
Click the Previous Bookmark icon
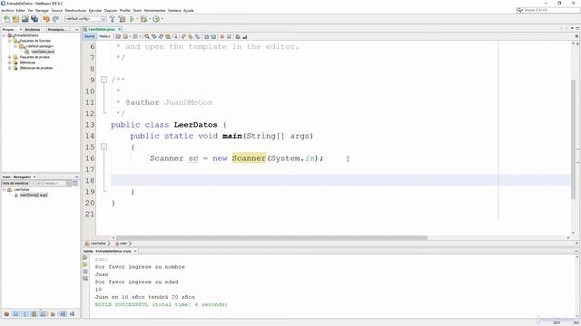coord(183,36)
